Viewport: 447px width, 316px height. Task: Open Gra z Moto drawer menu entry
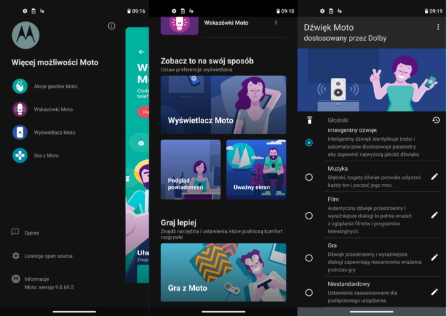[x=46, y=155]
